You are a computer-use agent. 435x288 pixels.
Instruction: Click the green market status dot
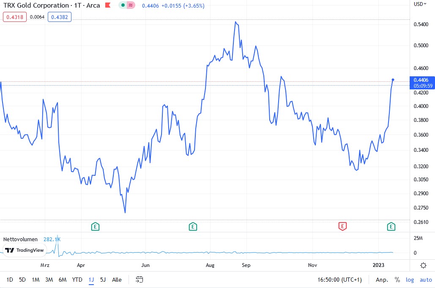(x=123, y=5)
